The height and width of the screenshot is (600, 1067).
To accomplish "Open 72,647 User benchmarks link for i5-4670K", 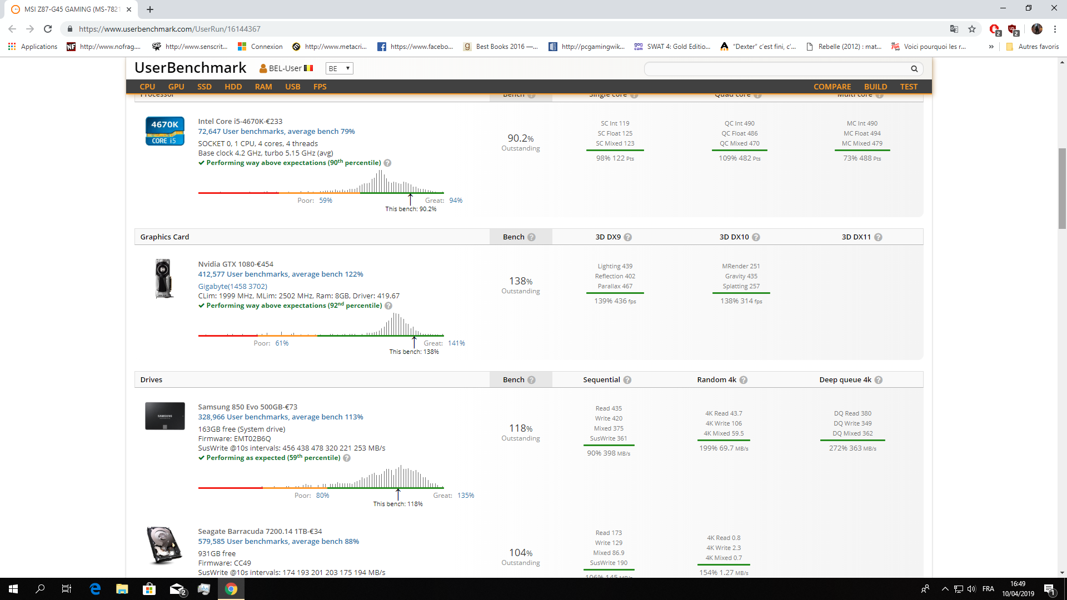I will point(276,132).
